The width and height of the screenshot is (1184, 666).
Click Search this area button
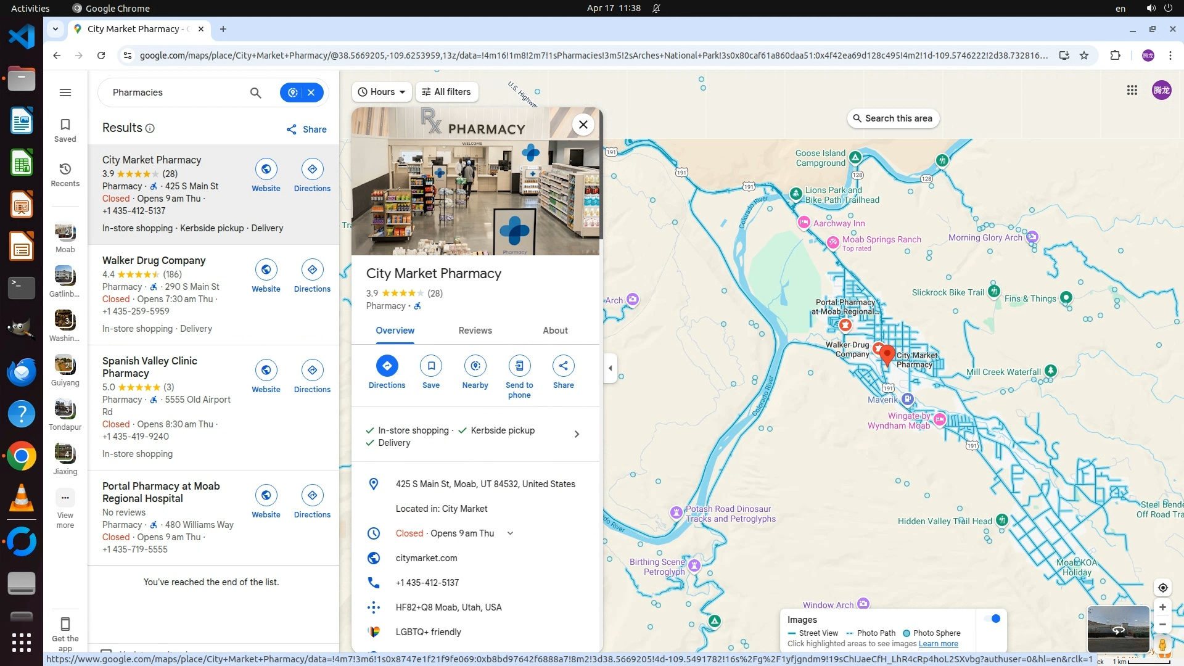(892, 118)
